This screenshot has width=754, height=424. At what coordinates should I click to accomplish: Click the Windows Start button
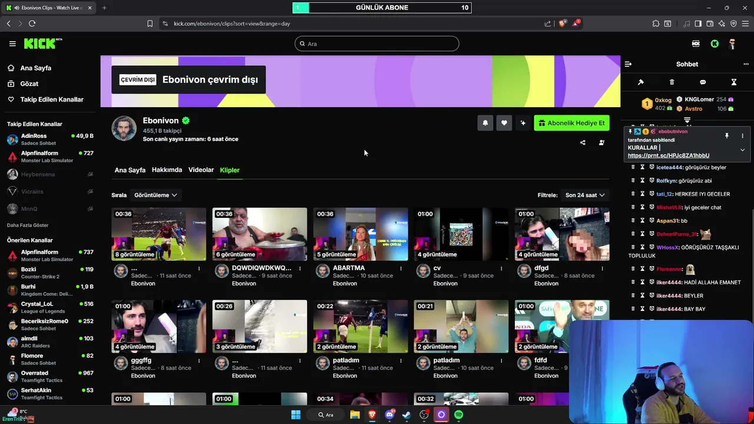[x=296, y=415]
